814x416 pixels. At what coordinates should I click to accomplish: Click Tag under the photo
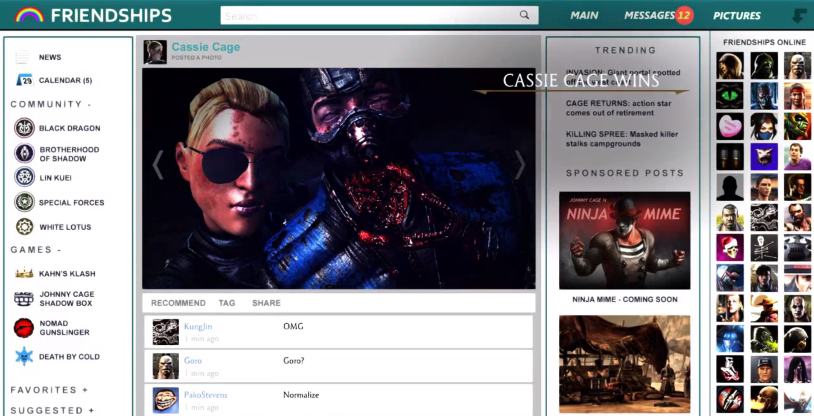[227, 303]
